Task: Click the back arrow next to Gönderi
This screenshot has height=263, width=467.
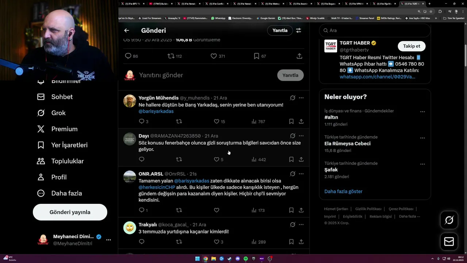Action: click(127, 31)
